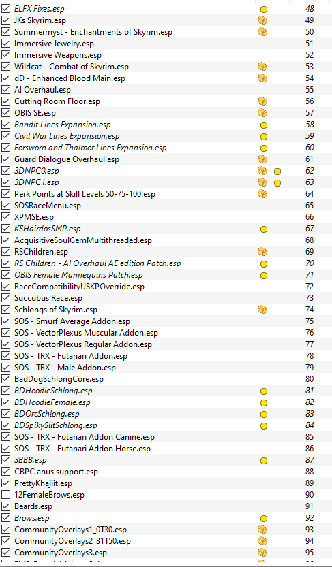Image resolution: width=332 pixels, height=567 pixels.
Task: Uncheck the Beards.esp plugin
Action: coord(5,506)
